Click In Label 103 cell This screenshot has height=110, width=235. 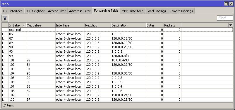tap(17, 69)
